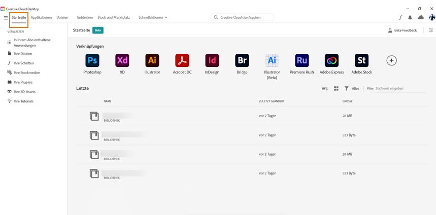Image resolution: width=436 pixels, height=215 pixels.
Task: Sort by GRÖSSE column header
Action: point(347,101)
